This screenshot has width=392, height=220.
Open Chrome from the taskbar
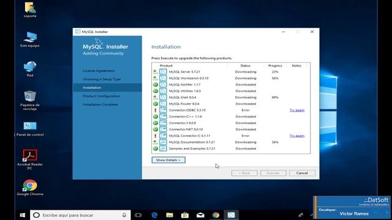tap(216, 215)
